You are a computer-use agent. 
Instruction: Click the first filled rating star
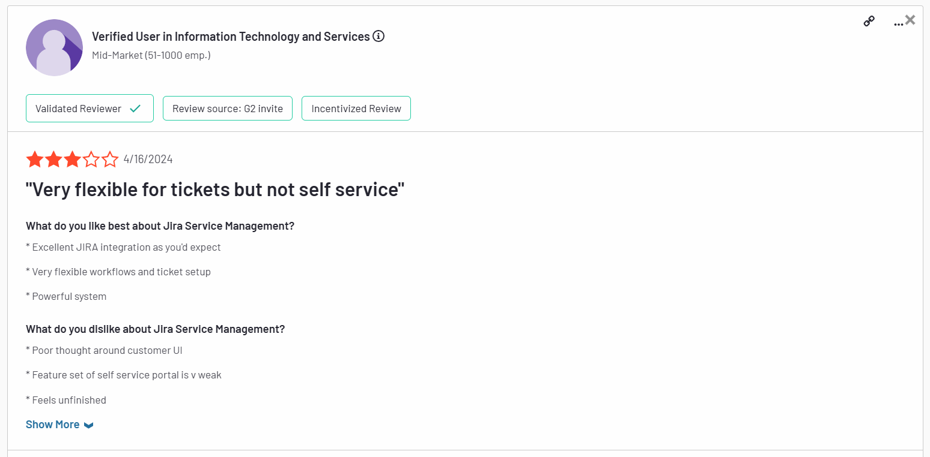tap(35, 160)
